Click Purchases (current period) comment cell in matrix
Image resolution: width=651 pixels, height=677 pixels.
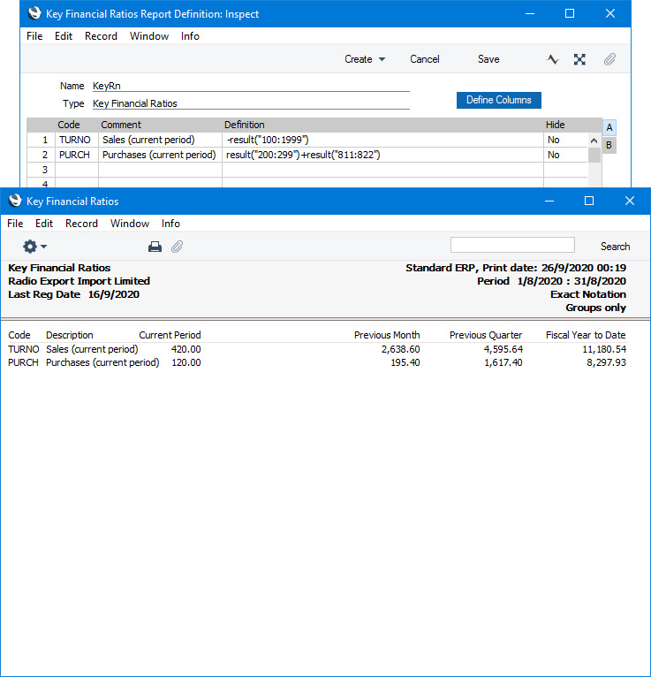(x=160, y=155)
